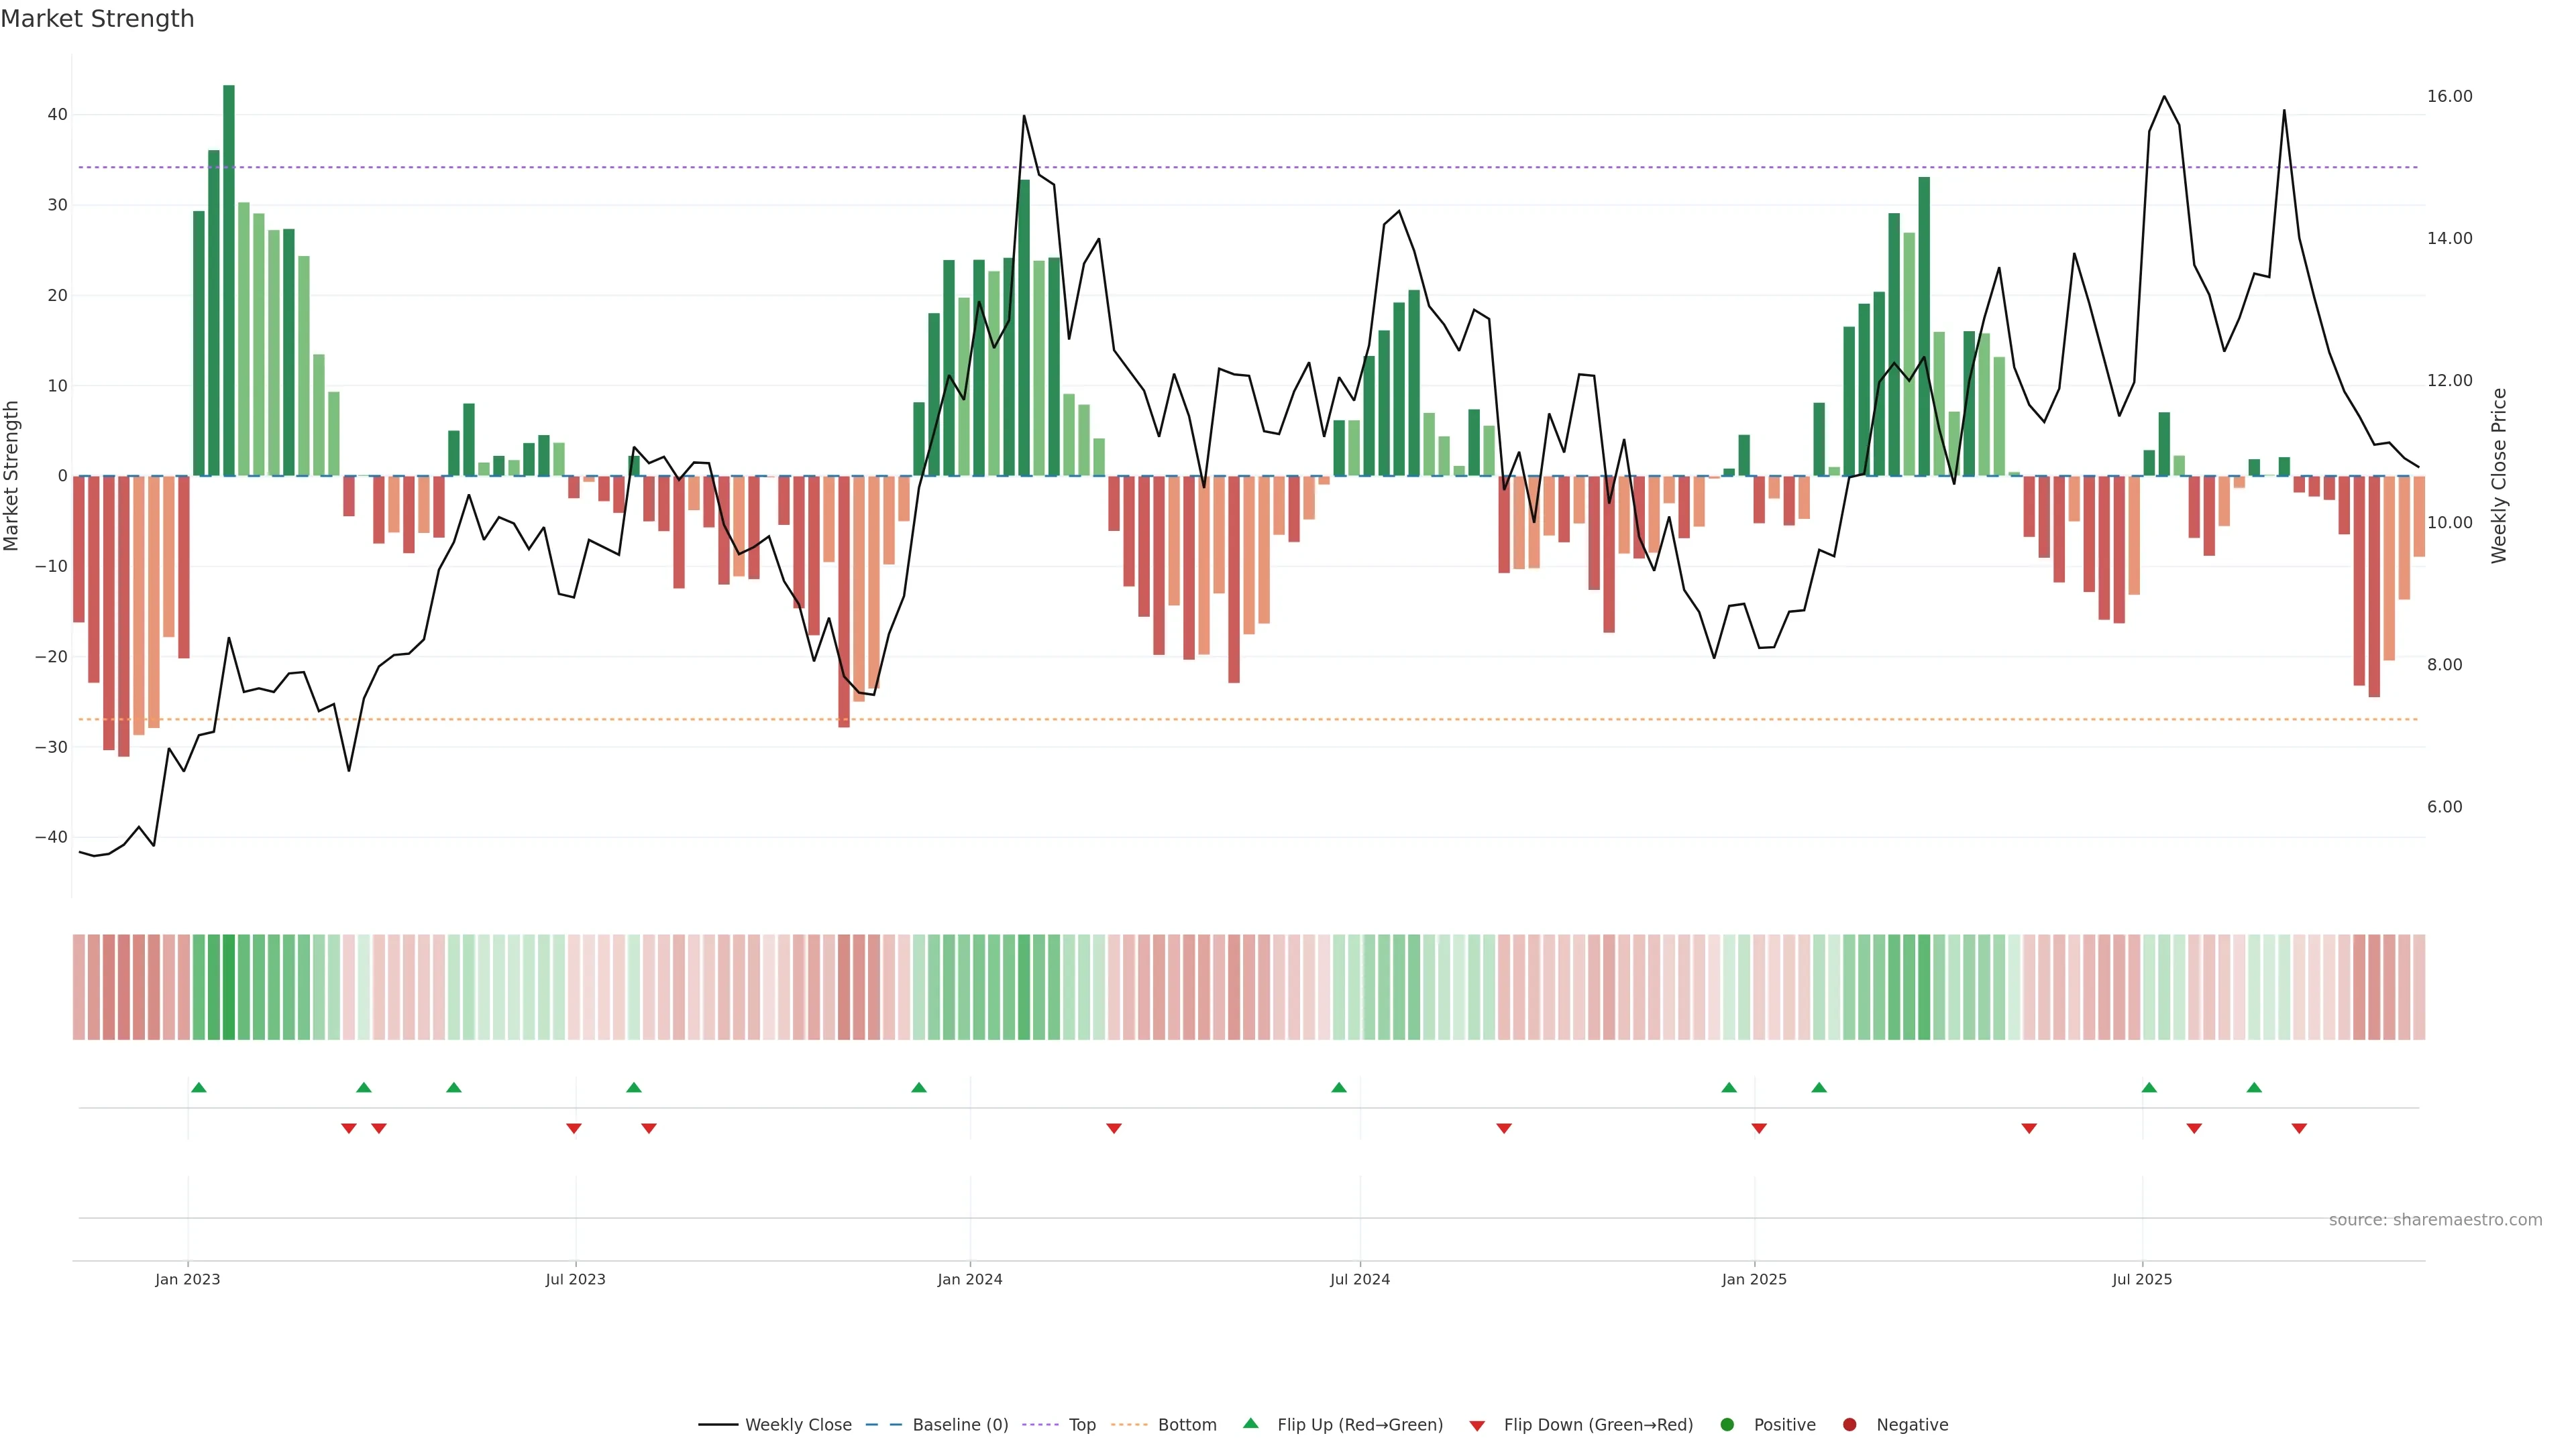Click the Jan 2024 x-axis label

[969, 1279]
